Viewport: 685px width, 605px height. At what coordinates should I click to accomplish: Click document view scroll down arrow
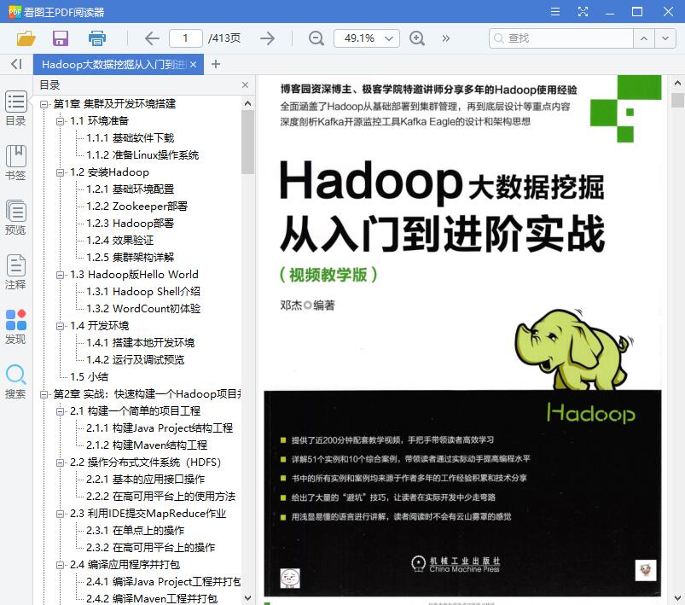pyautogui.click(x=677, y=598)
